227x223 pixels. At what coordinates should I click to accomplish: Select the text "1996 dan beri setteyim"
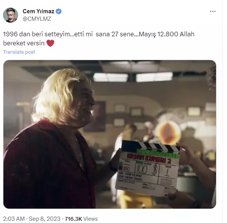point(37,34)
